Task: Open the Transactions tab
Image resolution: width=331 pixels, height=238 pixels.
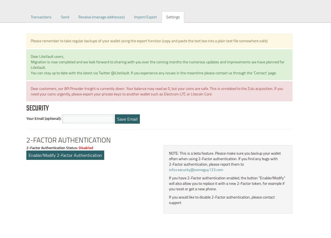Action: pyautogui.click(x=41, y=17)
